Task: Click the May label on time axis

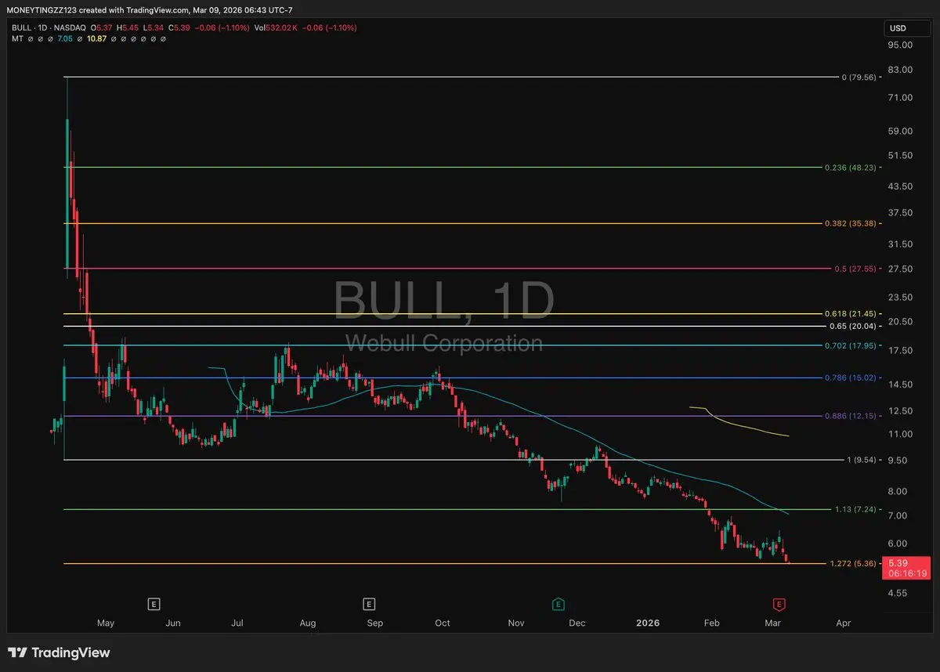Action: 106,623
